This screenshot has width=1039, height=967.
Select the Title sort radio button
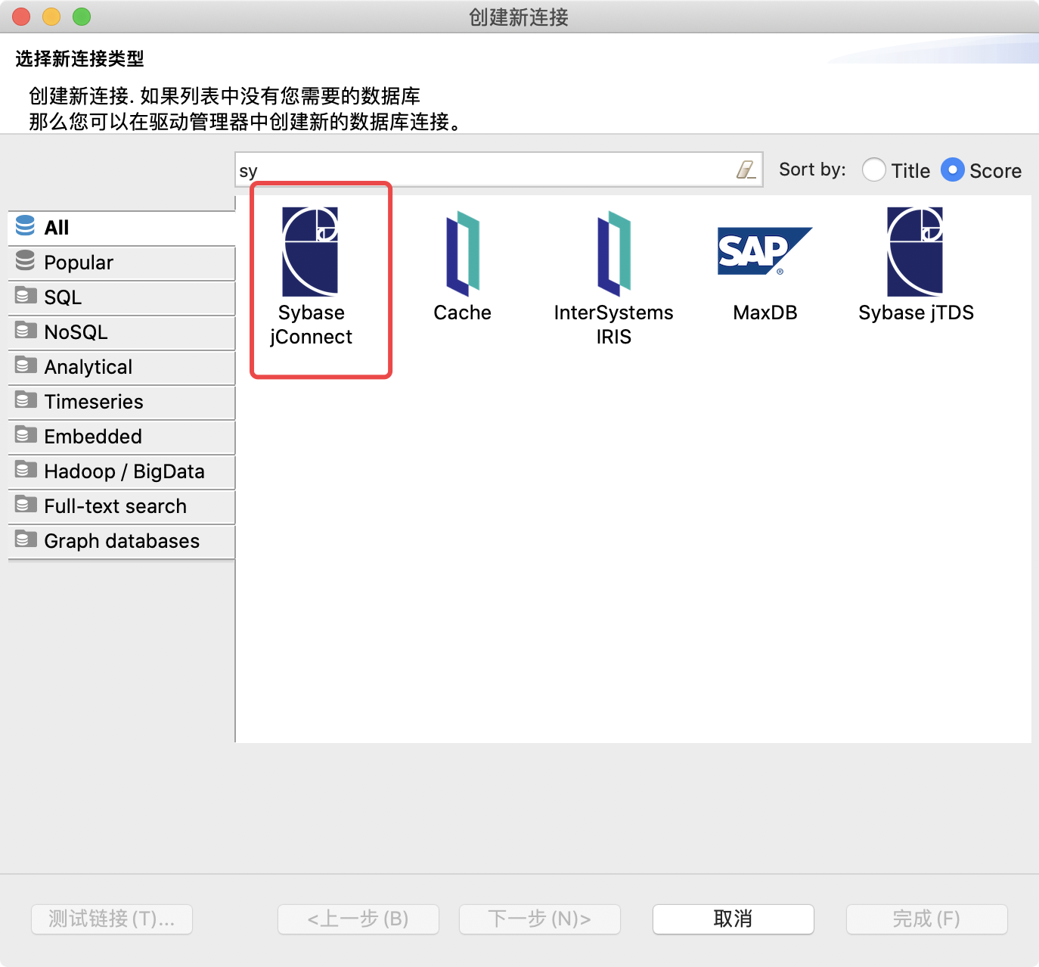874,170
